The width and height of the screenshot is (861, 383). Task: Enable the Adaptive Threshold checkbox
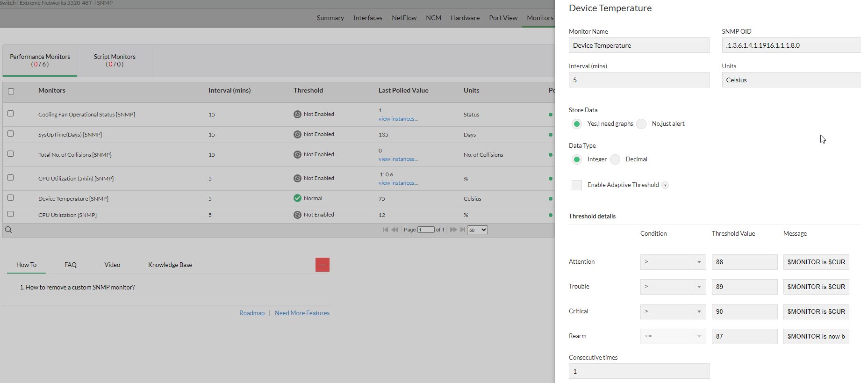(x=577, y=185)
